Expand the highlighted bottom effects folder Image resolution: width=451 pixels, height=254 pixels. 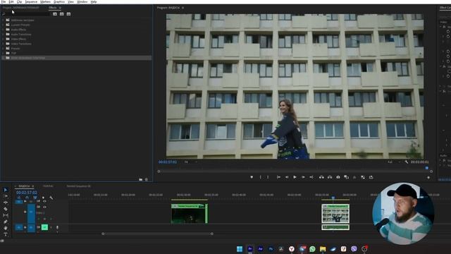[x=3, y=58]
